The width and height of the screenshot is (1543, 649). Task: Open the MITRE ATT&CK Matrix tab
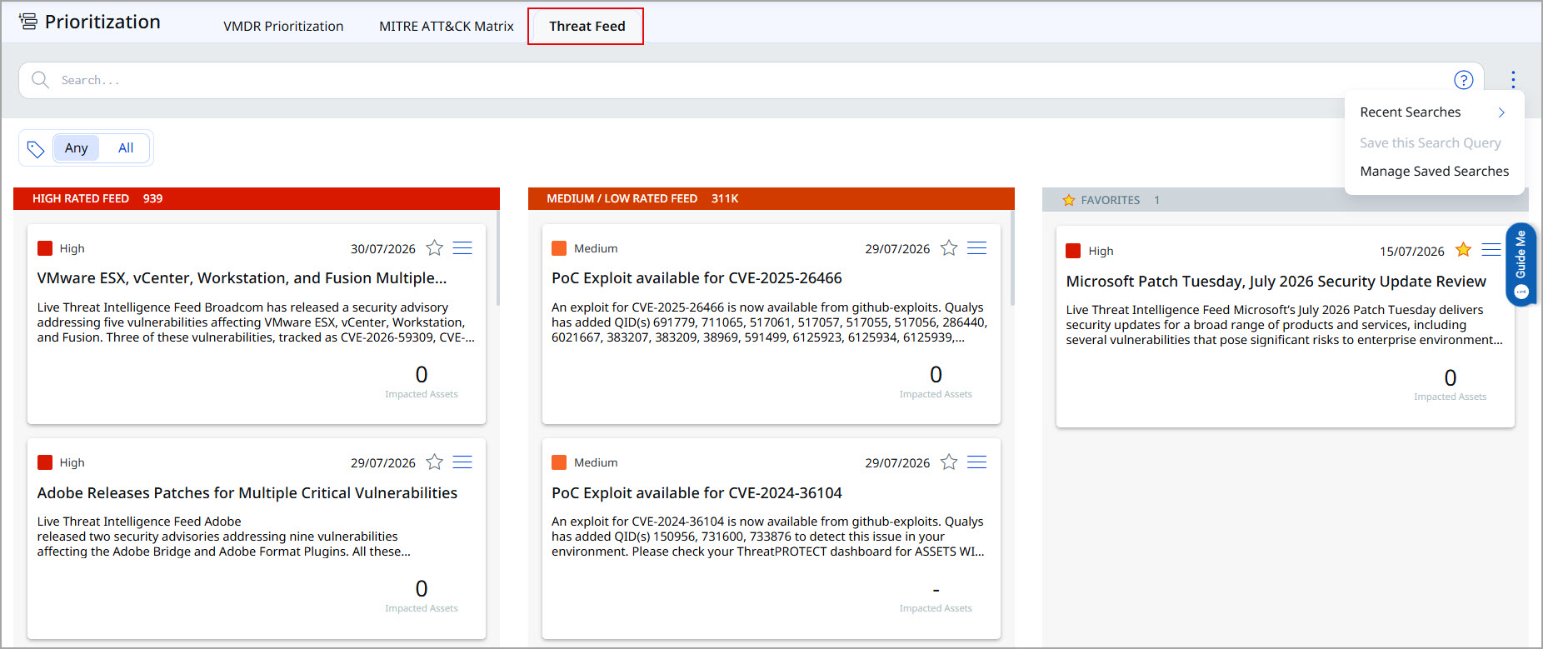click(x=447, y=27)
